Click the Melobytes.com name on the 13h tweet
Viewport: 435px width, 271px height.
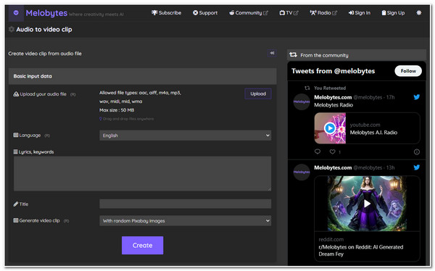click(x=333, y=168)
